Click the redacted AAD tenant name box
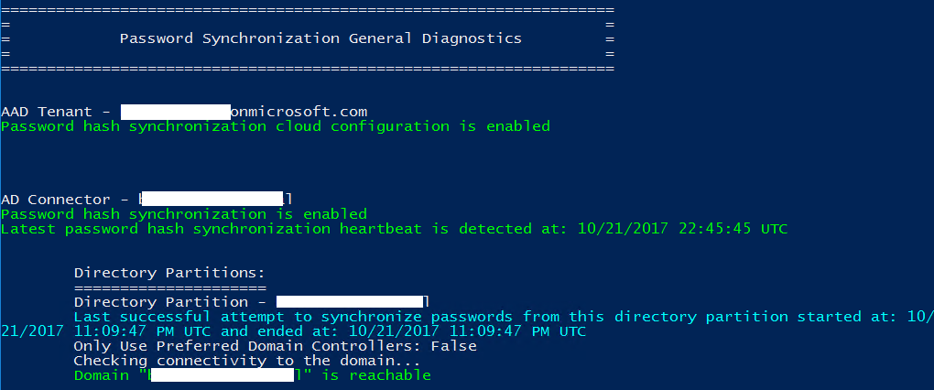The height and width of the screenshot is (390, 934). coord(175,112)
